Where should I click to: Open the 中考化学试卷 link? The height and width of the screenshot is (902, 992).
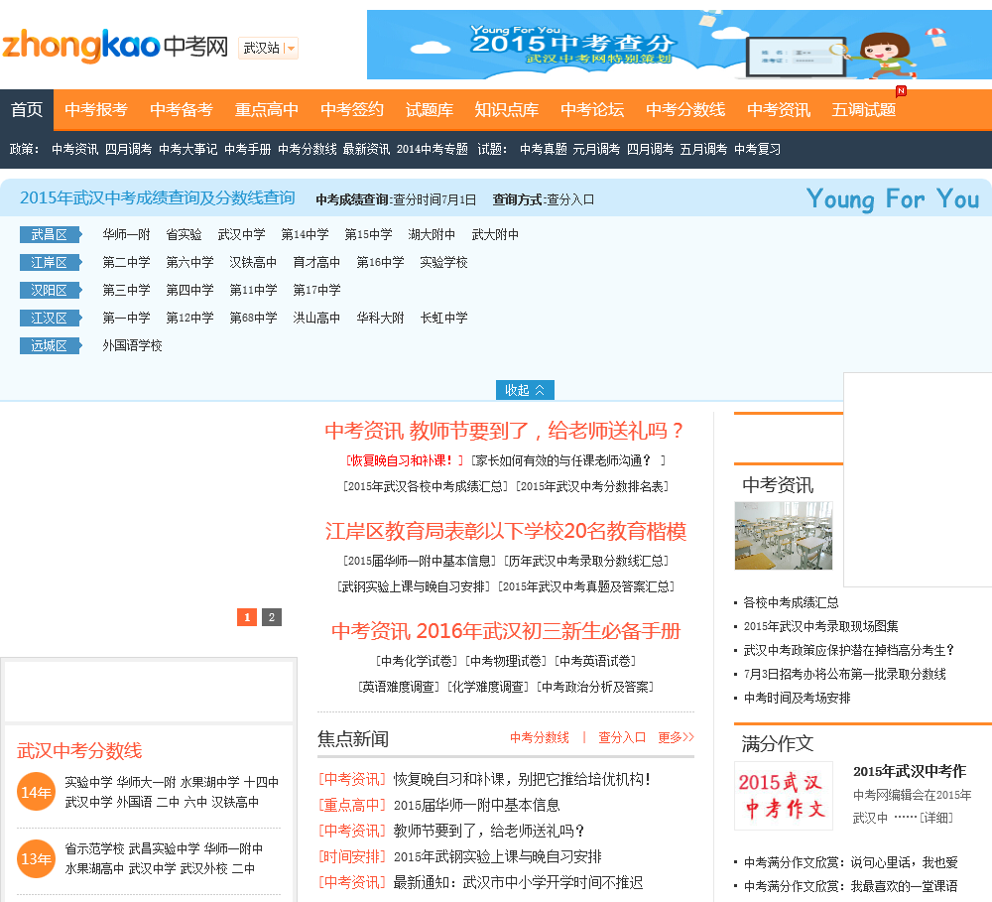pyautogui.click(x=417, y=662)
